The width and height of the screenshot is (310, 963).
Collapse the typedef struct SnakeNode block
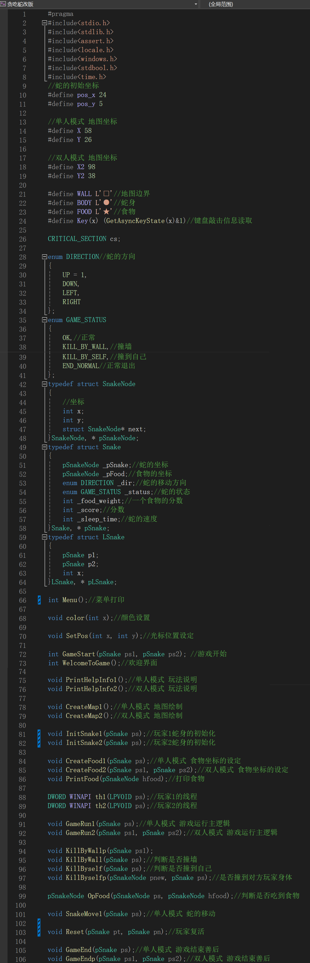(45, 384)
